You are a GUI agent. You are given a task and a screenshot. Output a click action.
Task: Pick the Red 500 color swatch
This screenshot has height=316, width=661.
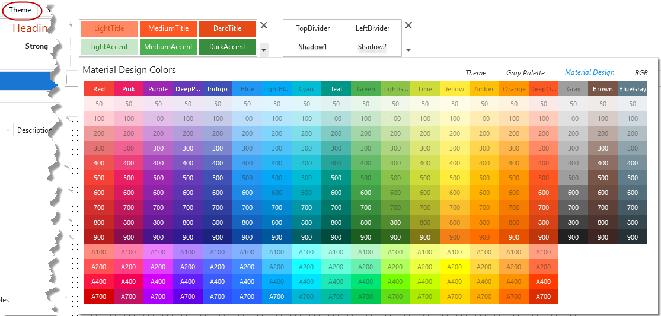(99, 178)
